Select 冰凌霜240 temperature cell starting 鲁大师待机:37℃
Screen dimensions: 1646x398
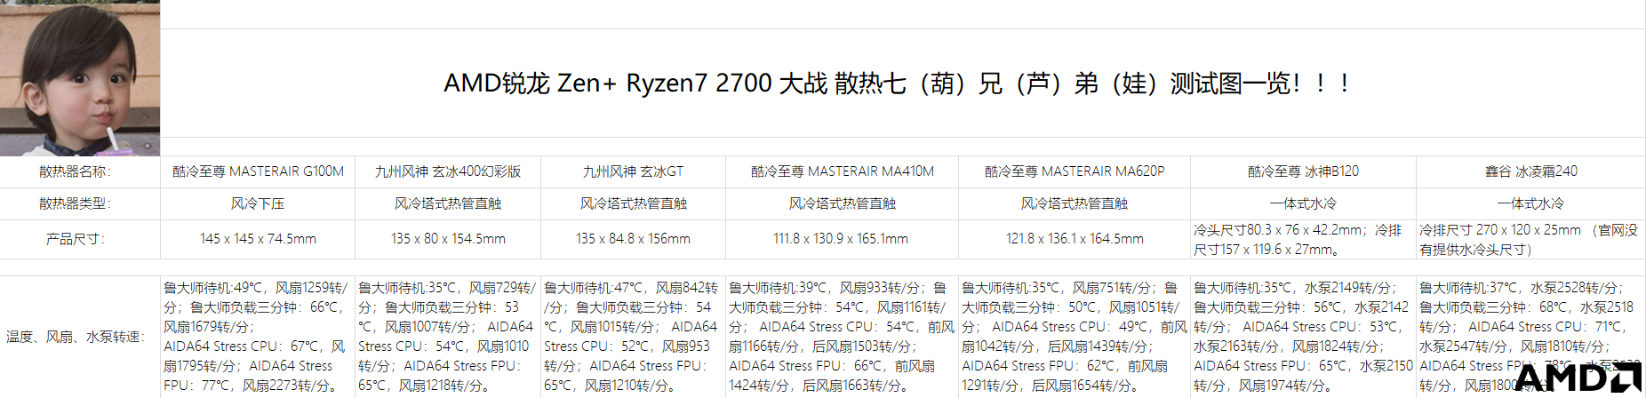pos(1530,337)
